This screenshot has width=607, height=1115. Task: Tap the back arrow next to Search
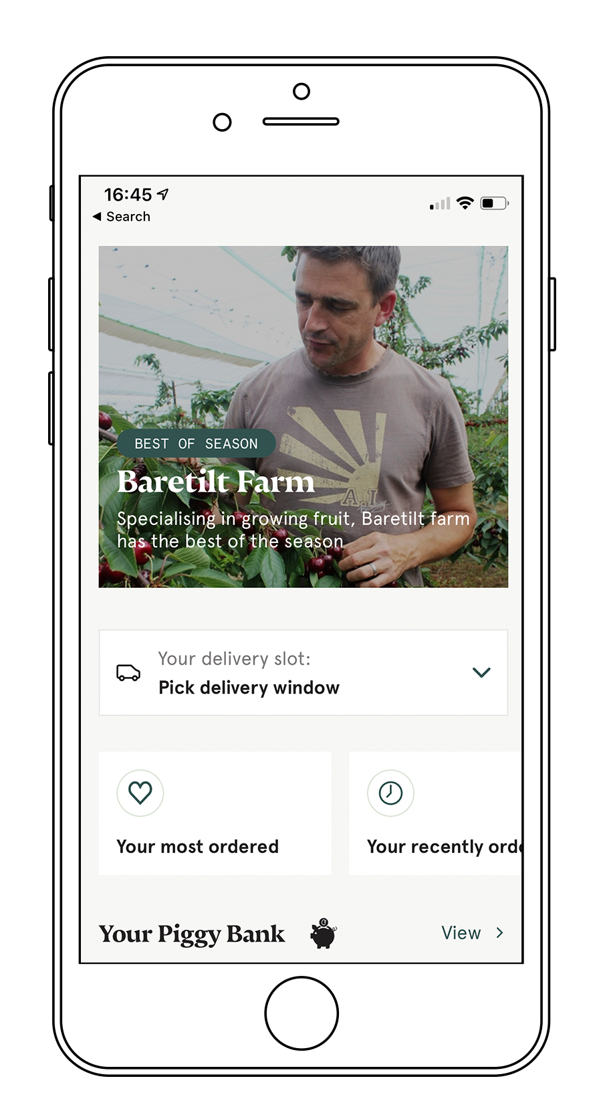pyautogui.click(x=97, y=217)
